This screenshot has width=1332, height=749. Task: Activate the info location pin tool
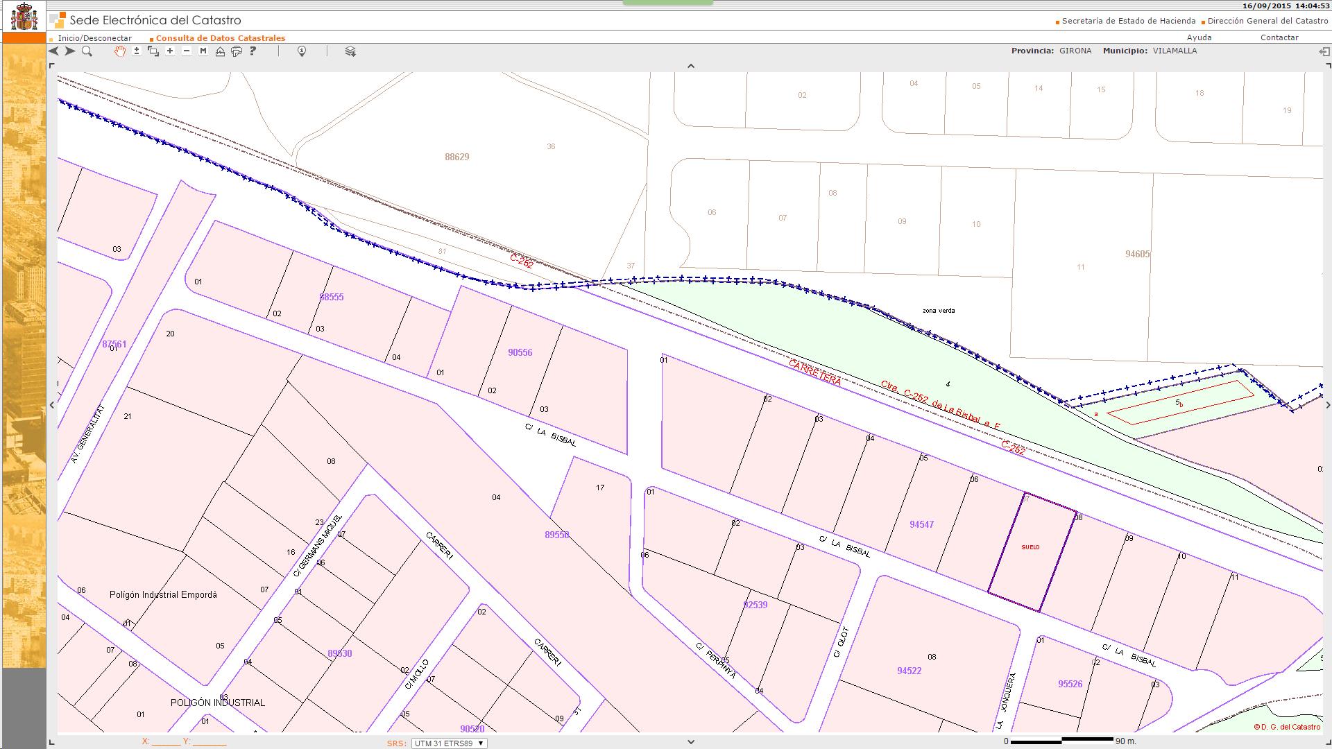click(302, 51)
